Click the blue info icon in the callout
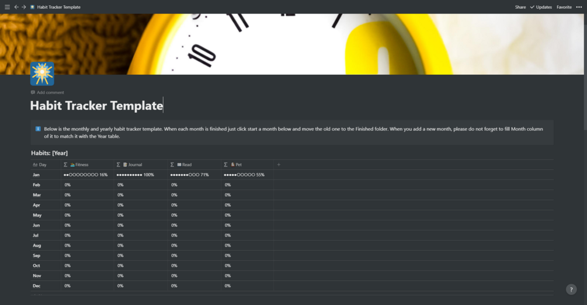This screenshot has width=587, height=305. pyautogui.click(x=38, y=129)
